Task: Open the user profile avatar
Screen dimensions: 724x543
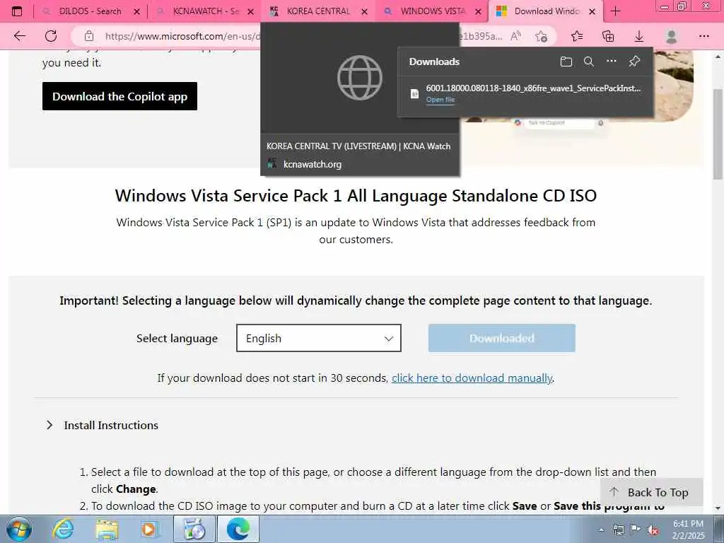Action: coord(672,36)
